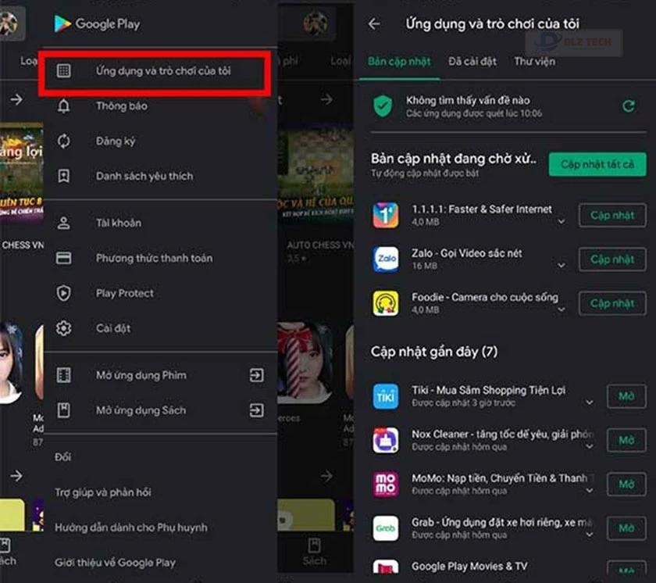Expand the Zalo update details chevron
This screenshot has width=656, height=583.
(x=562, y=266)
